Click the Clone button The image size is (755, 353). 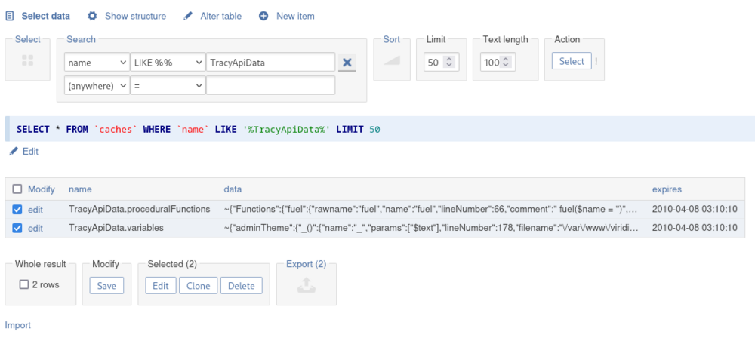[199, 286]
